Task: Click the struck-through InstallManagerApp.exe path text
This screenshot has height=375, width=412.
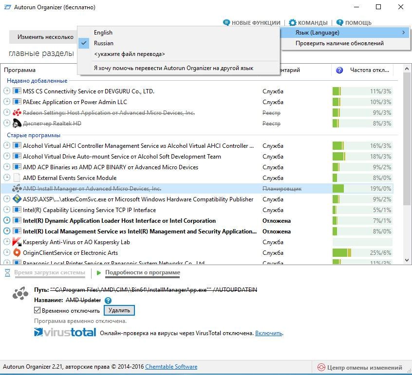Action: 154,290
